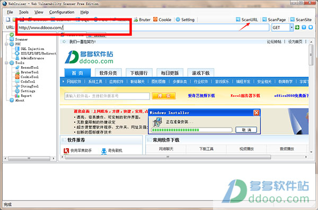Click the Report icon in tree
318x210 pixels.
point(17,96)
